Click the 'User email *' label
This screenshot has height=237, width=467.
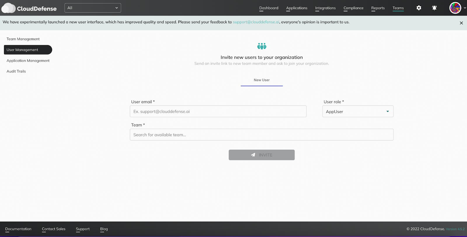(143, 102)
